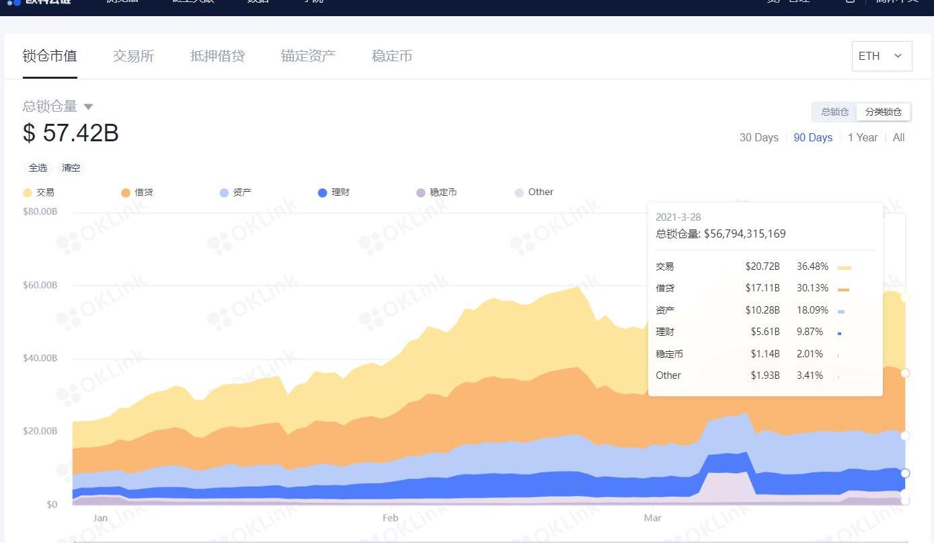Click the $60.00B axis label
Image resolution: width=934 pixels, height=543 pixels.
[40, 285]
